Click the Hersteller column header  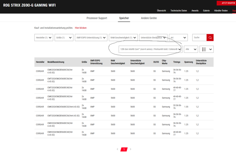40,62
